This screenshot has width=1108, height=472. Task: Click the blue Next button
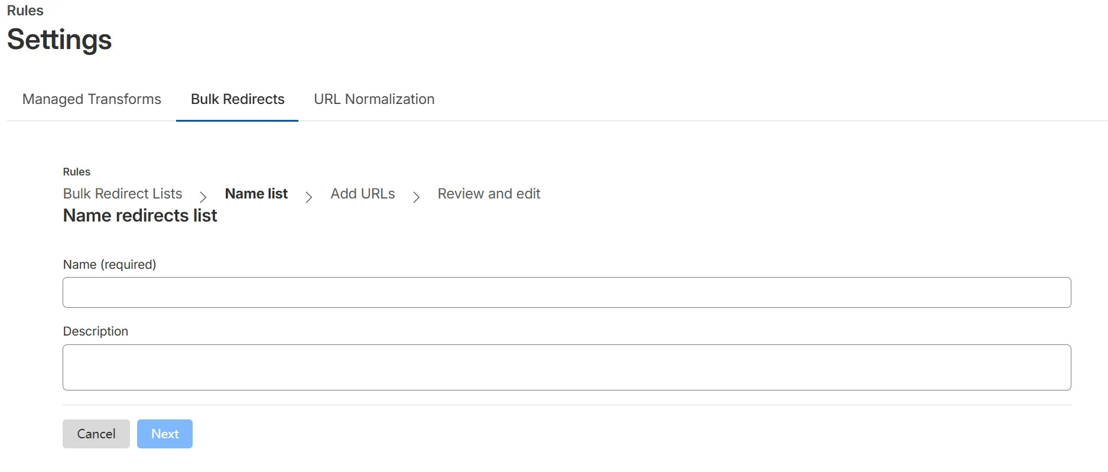click(x=165, y=434)
